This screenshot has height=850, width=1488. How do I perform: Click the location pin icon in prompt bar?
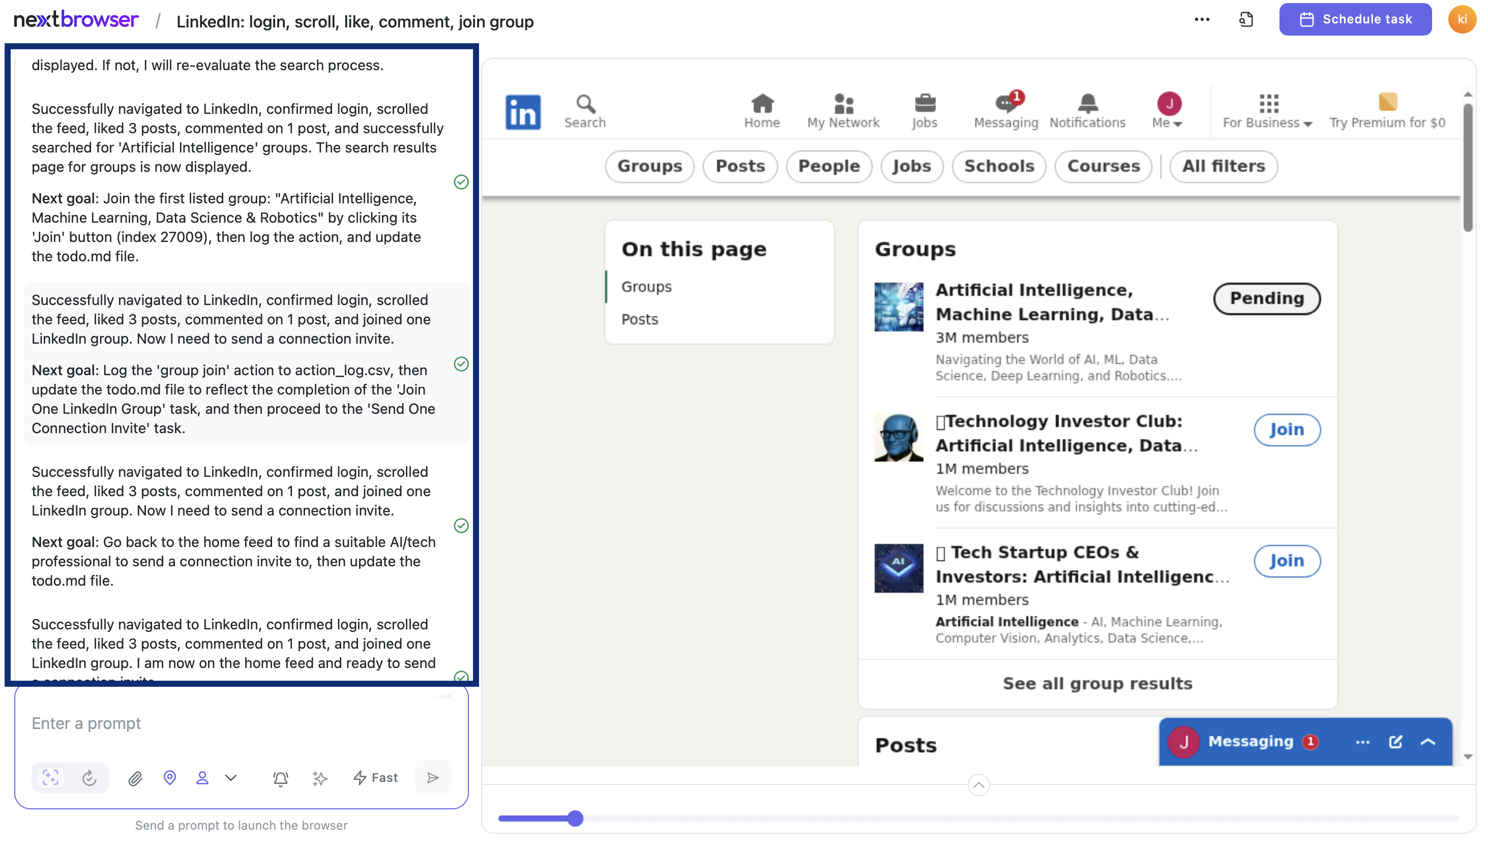(169, 778)
